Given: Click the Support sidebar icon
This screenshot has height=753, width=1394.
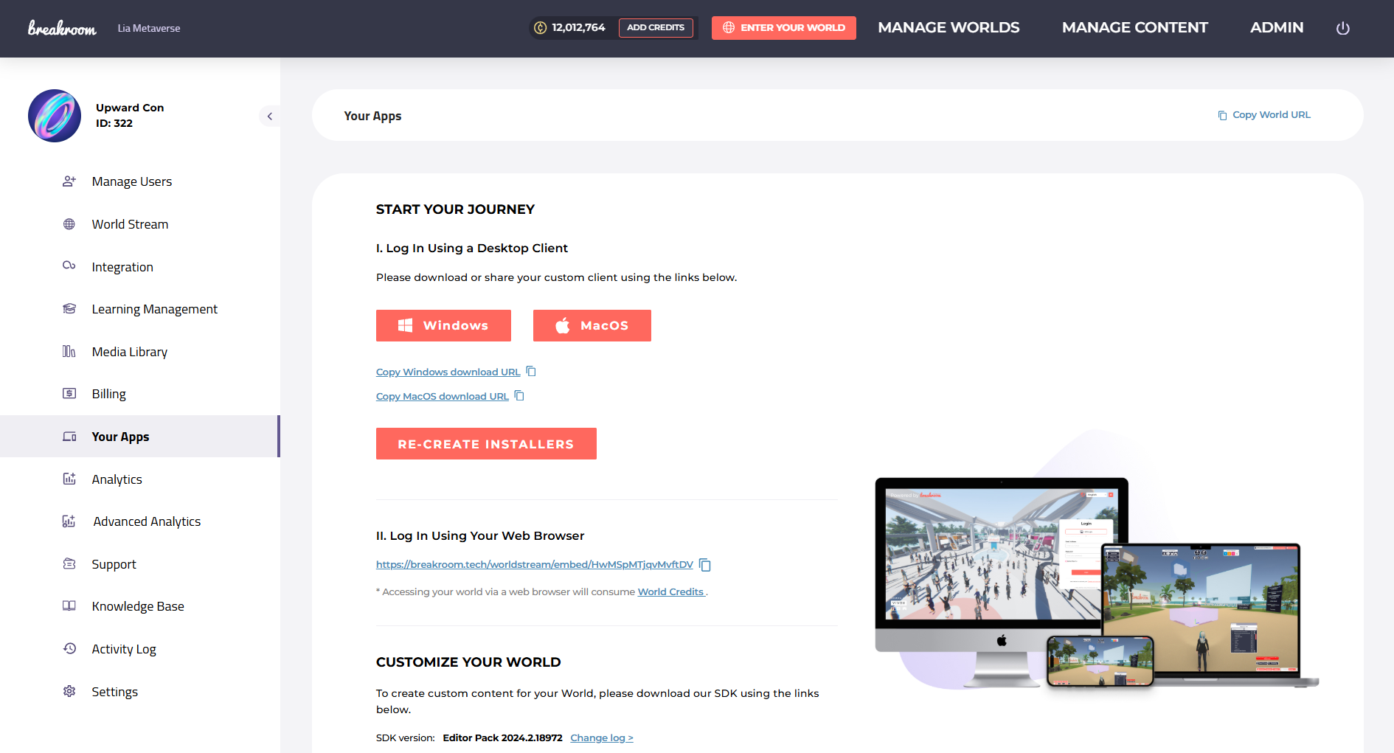Looking at the screenshot, I should [69, 563].
